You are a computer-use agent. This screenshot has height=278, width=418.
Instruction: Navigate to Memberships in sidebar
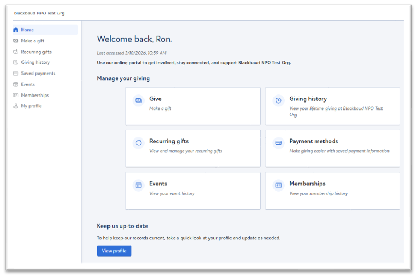pos(35,96)
